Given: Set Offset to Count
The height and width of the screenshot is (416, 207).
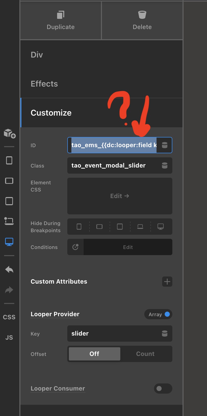Looking at the screenshot, I should click(x=145, y=354).
